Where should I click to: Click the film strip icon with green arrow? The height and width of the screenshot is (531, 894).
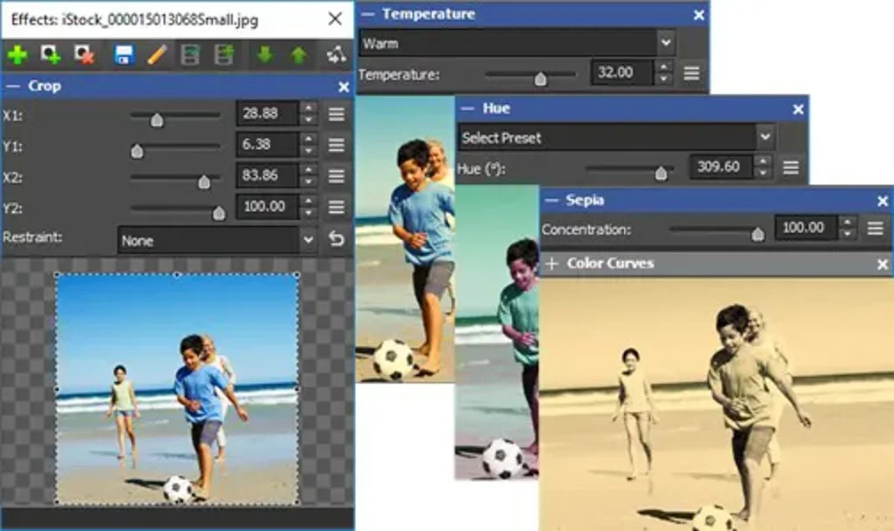pyautogui.click(x=224, y=54)
